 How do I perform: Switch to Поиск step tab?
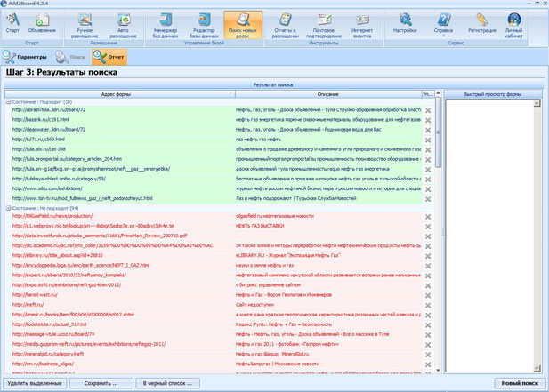(x=70, y=57)
